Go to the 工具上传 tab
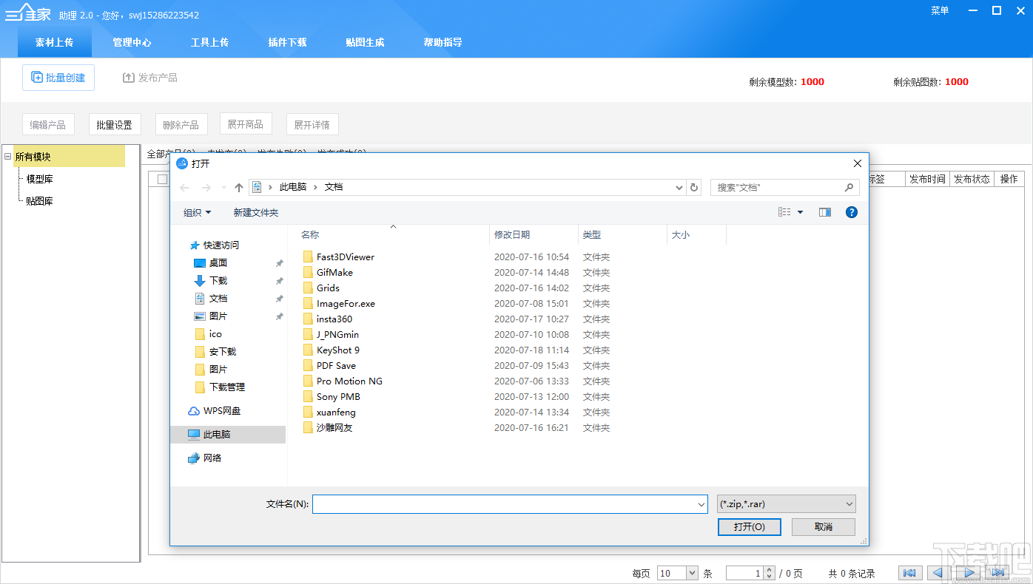 pos(210,42)
